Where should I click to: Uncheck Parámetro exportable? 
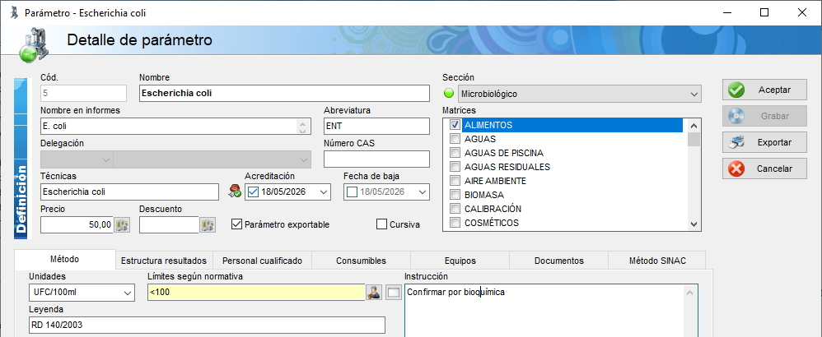click(x=236, y=224)
